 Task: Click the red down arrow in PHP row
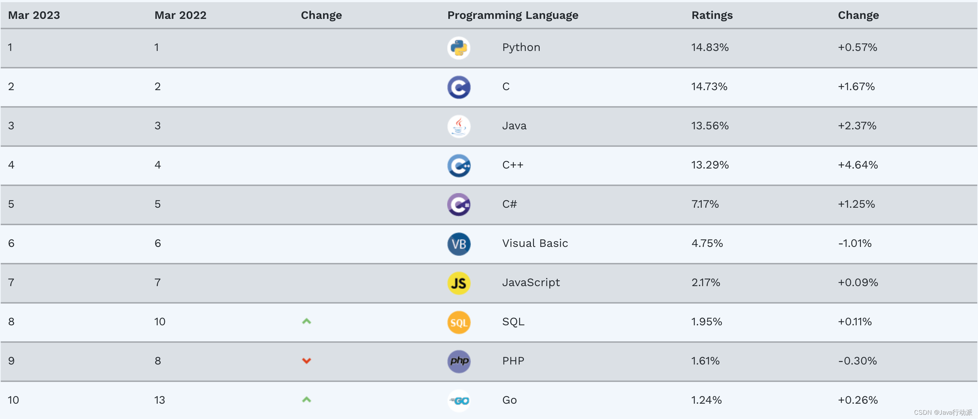[306, 361]
